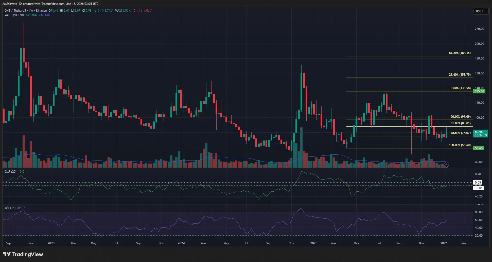Screen dimensions: 492x262
Task: Click the 100.00% (58.60) Fibonacci label
Action: click(460, 145)
